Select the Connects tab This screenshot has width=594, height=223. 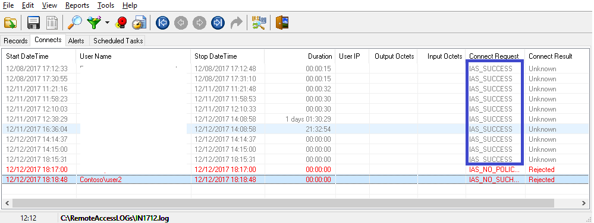coord(48,40)
